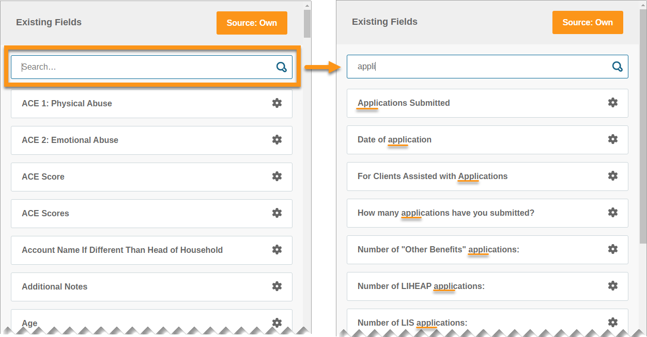The width and height of the screenshot is (647, 337).
Task: Focus the empty Search input field
Action: point(145,67)
